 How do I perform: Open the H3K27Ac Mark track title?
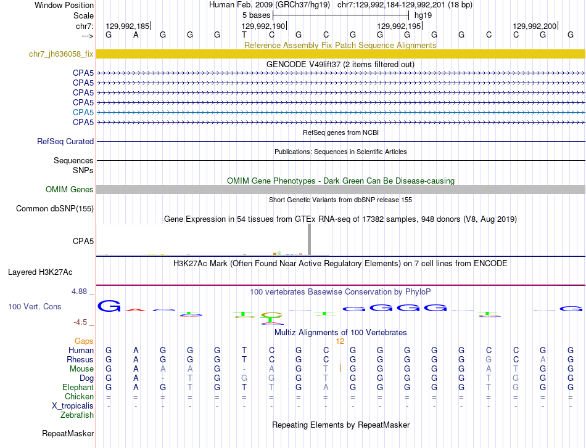tap(340, 264)
